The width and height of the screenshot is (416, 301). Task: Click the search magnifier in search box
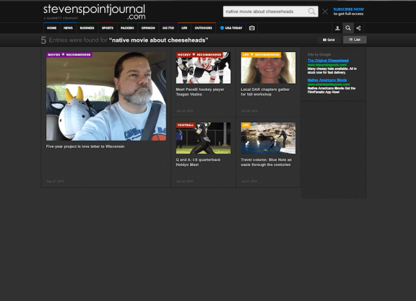(x=312, y=12)
